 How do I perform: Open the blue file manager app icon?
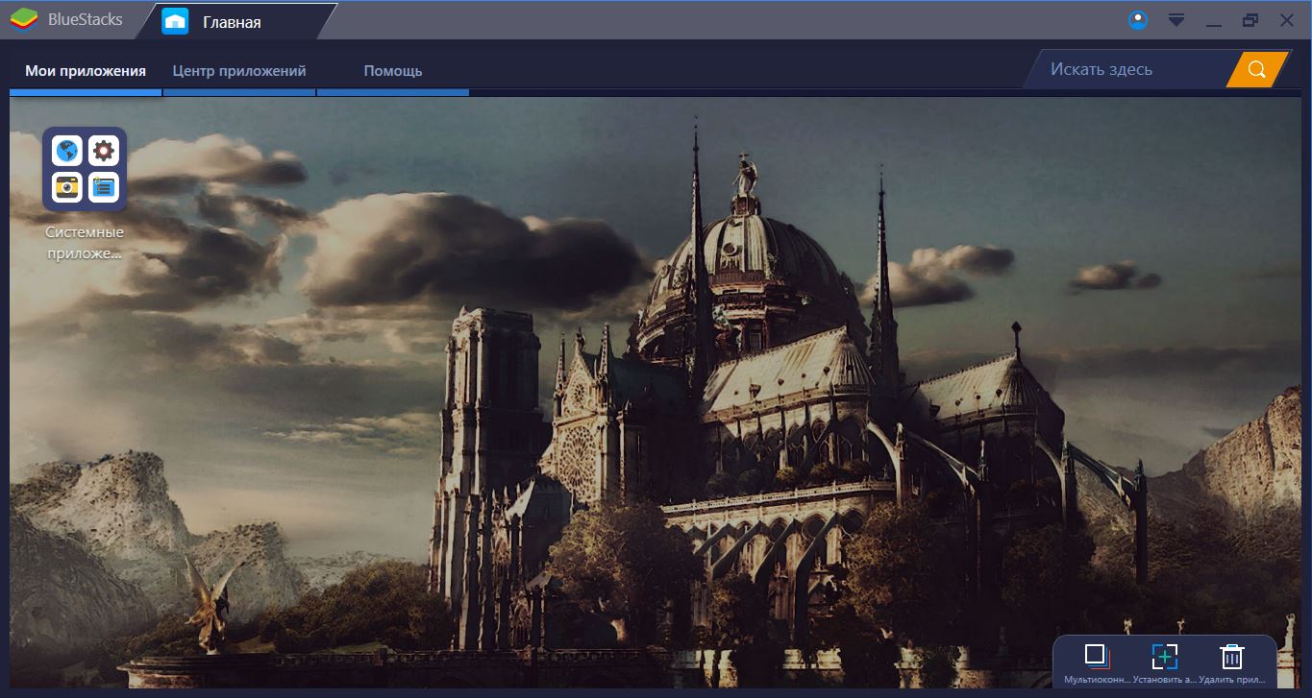(x=103, y=186)
